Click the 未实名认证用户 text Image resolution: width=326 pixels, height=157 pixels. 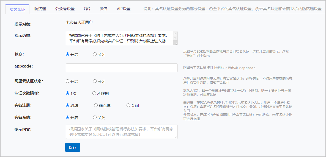(79, 23)
